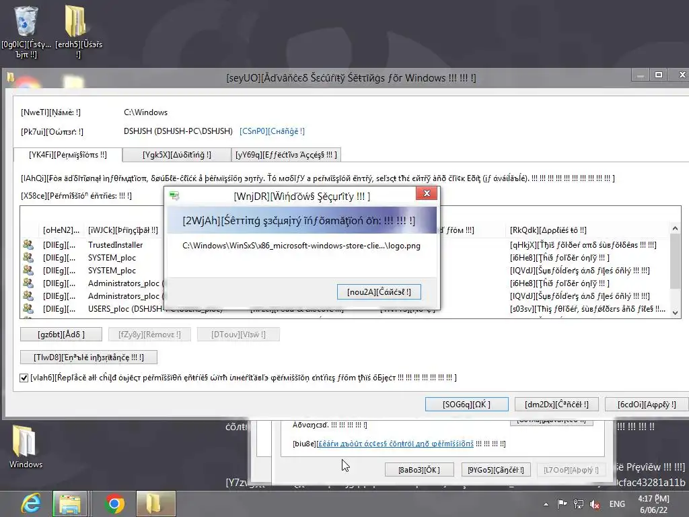Click OK in background Properties dialog
Viewport: 689px width, 517px height.
pyautogui.click(x=419, y=469)
